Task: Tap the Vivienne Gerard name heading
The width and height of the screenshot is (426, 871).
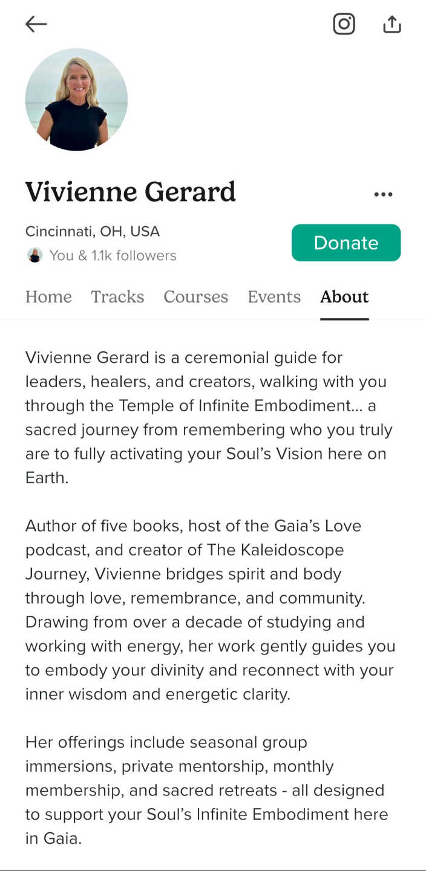Action: [130, 192]
